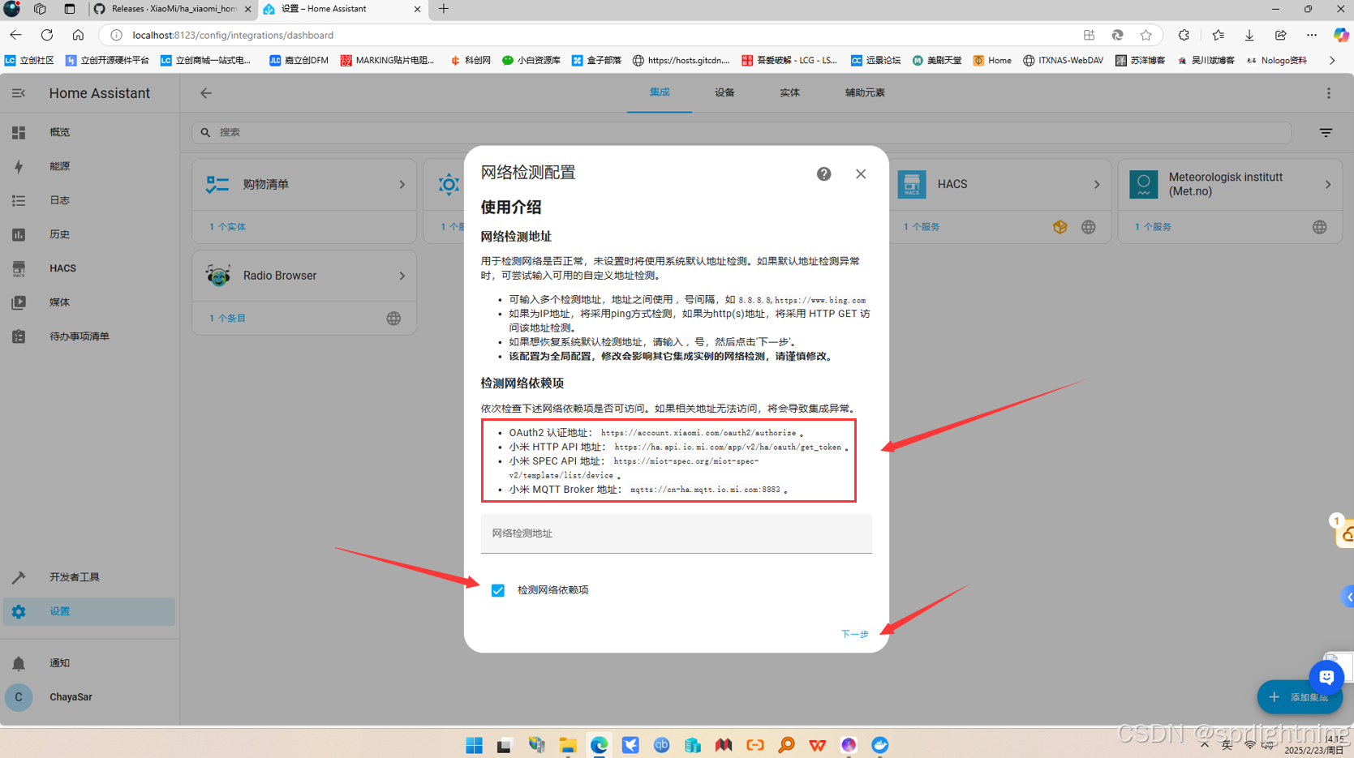Viewport: 1354px width, 758px height.
Task: Click the globe icon on Met.no card
Action: 1320,227
